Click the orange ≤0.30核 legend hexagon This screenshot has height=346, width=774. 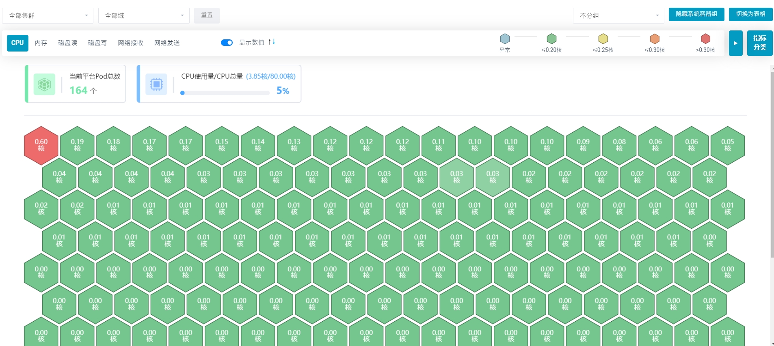pyautogui.click(x=655, y=39)
